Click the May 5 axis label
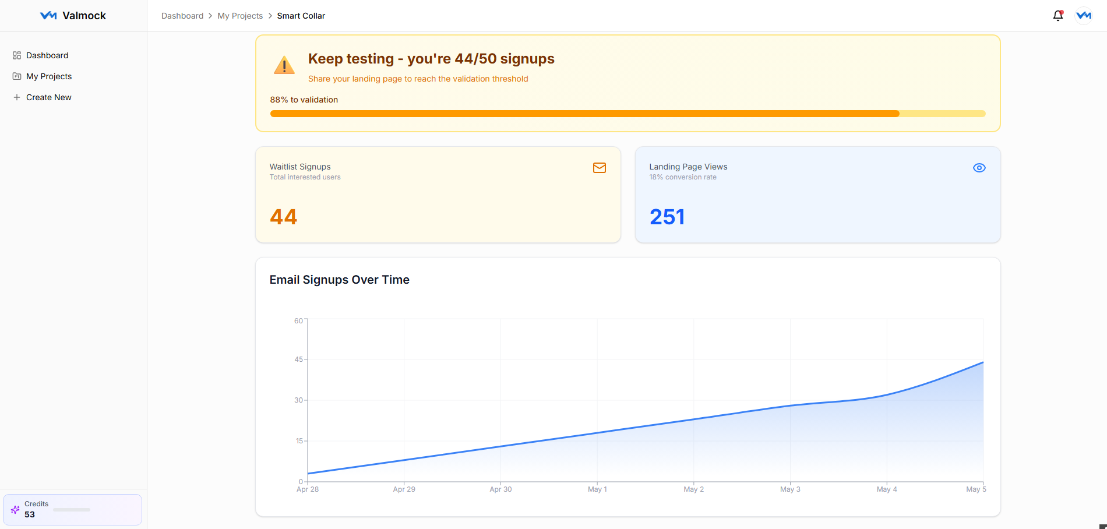The image size is (1107, 529). (x=976, y=489)
